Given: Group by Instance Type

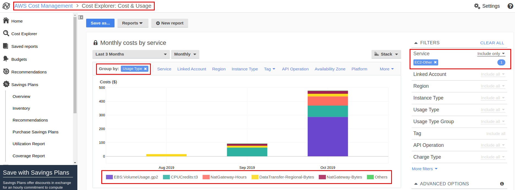Looking at the screenshot, I should [x=245, y=69].
